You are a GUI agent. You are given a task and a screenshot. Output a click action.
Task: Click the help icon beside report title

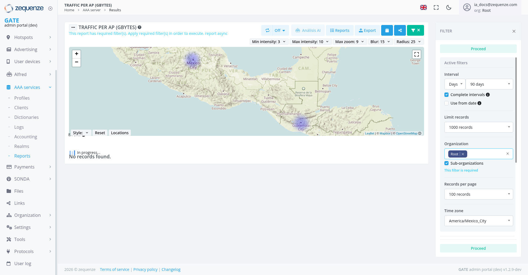point(140,27)
